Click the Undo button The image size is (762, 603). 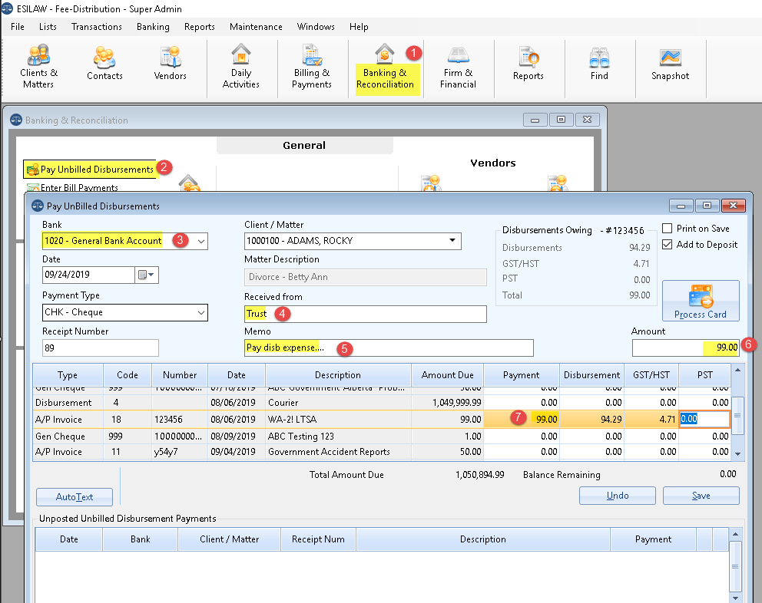click(x=617, y=496)
